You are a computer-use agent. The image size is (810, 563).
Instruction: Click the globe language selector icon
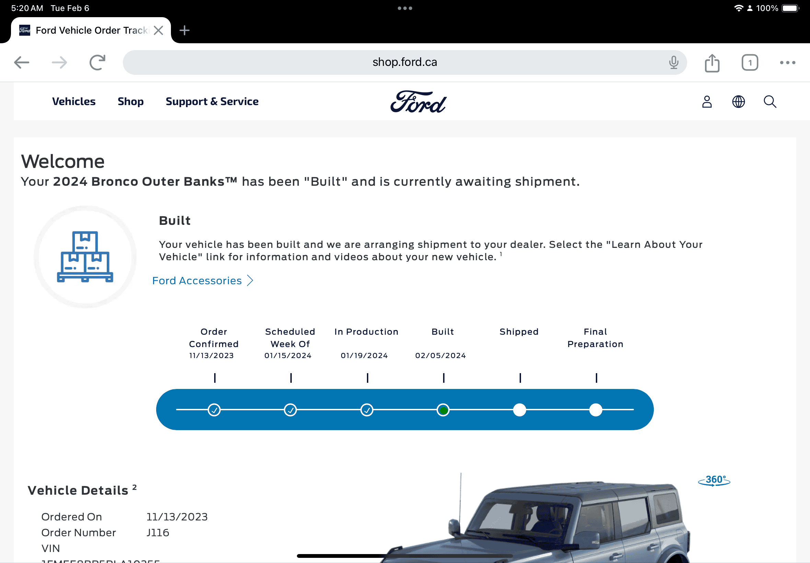click(x=738, y=102)
